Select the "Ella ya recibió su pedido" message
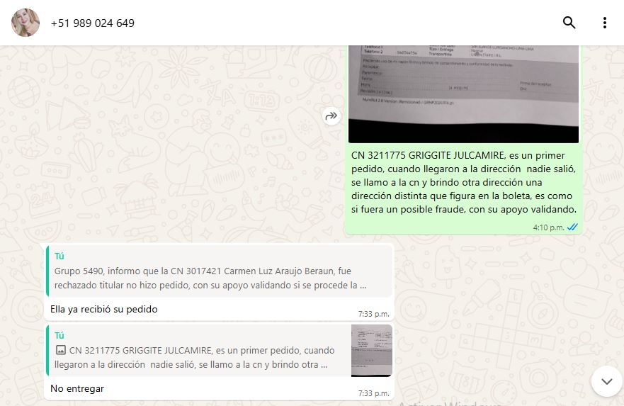Image resolution: width=624 pixels, height=406 pixels. click(104, 309)
